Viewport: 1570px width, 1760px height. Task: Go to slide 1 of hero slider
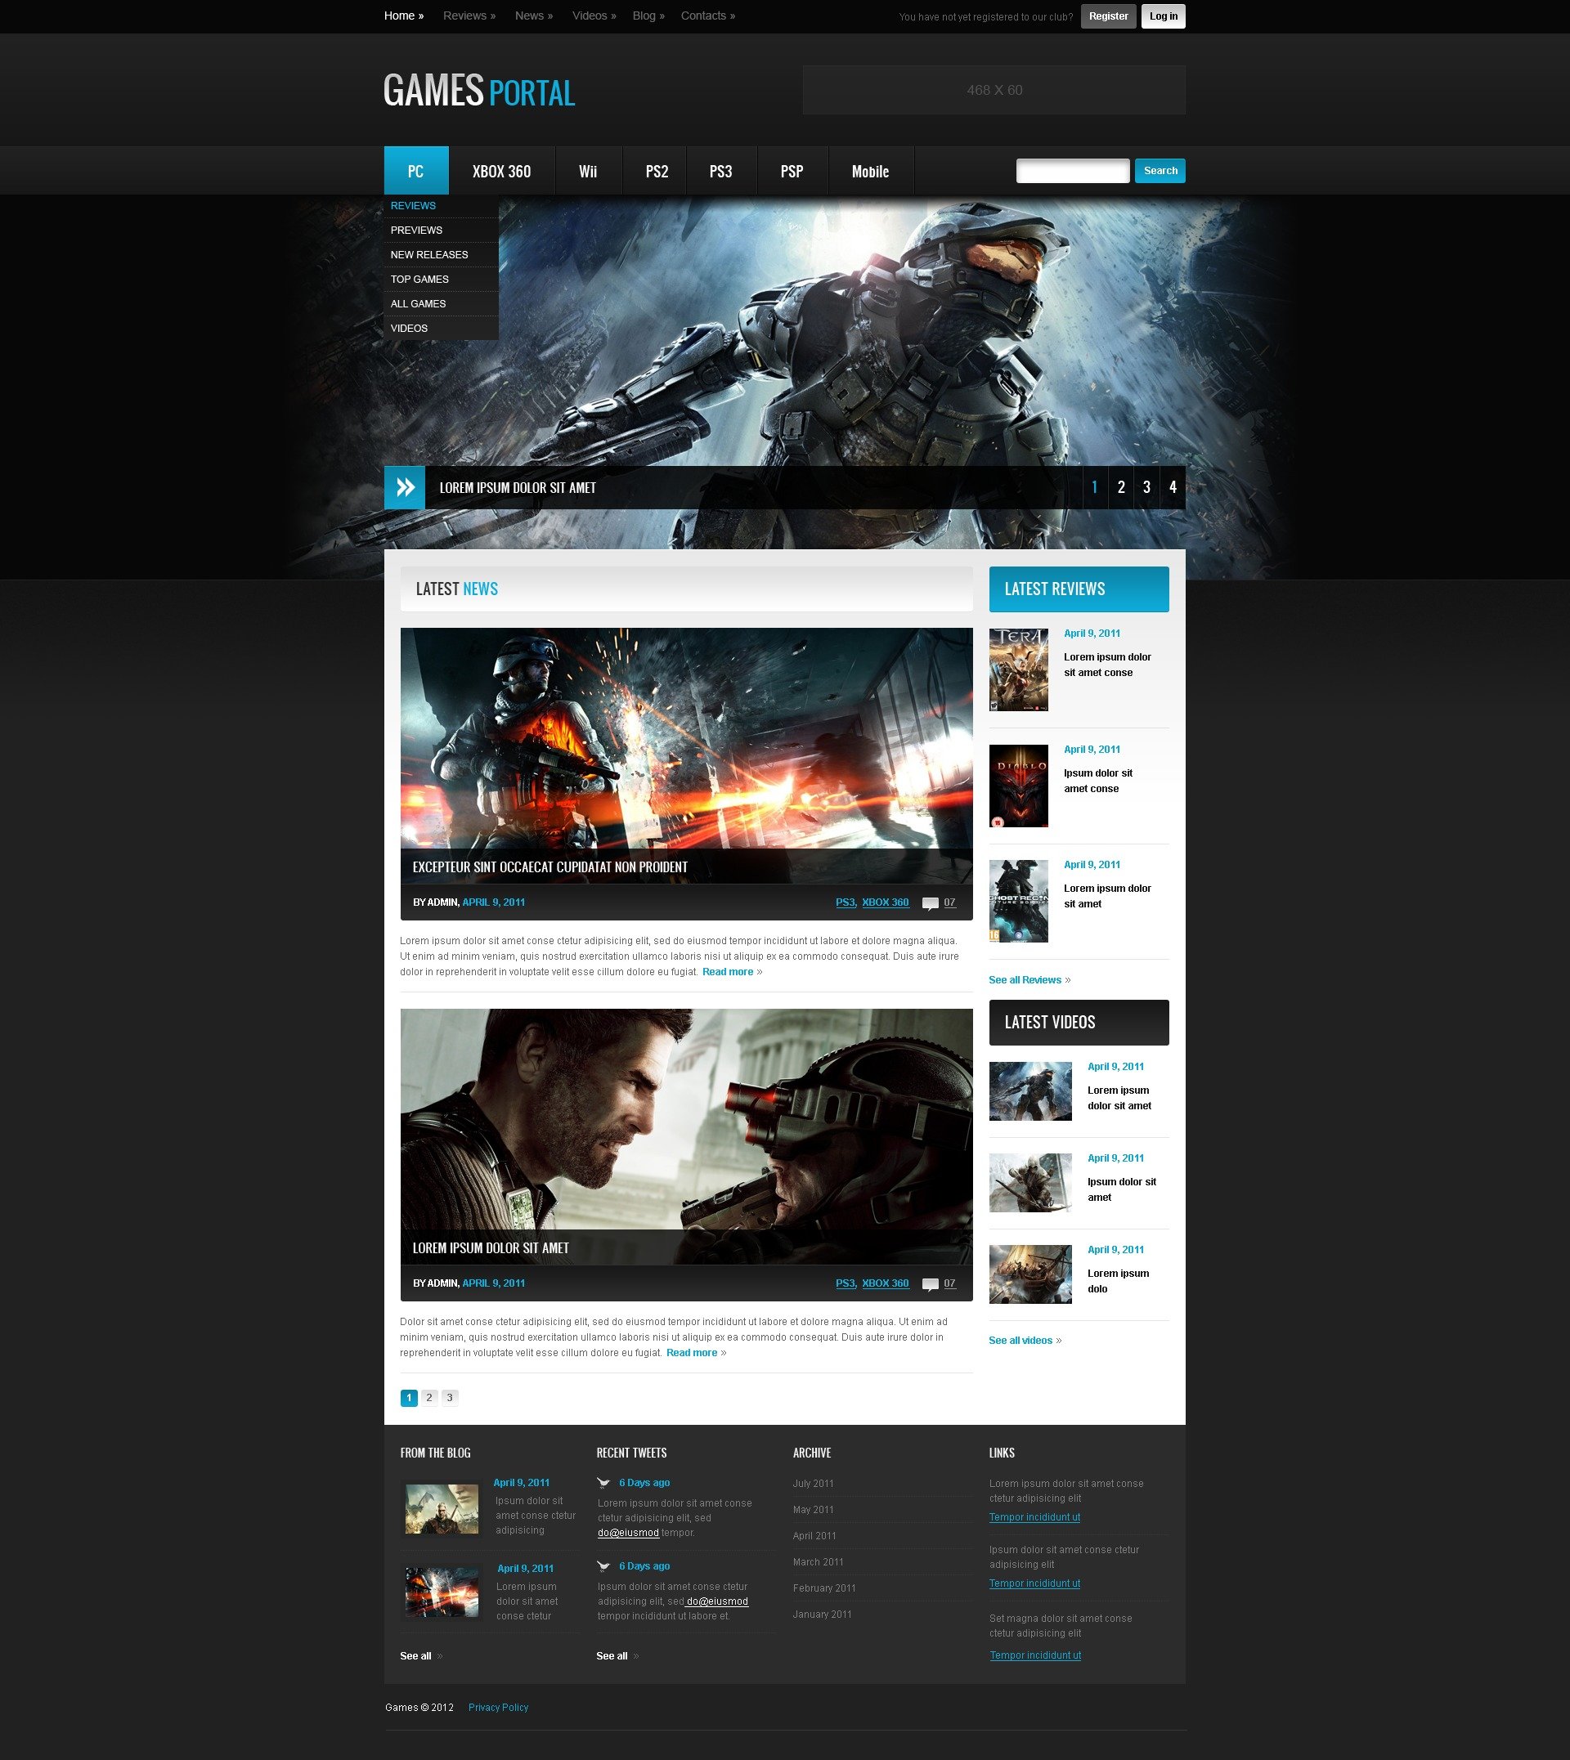click(1095, 487)
